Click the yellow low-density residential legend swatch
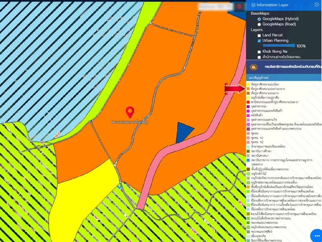322x242 pixels. (248, 84)
